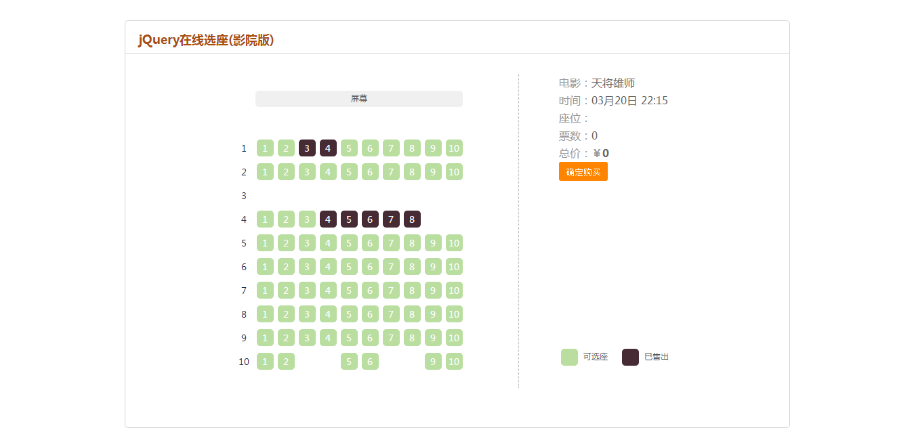Image resolution: width=914 pixels, height=428 pixels.
Task: Select seat 10 in row 2
Action: click(454, 172)
